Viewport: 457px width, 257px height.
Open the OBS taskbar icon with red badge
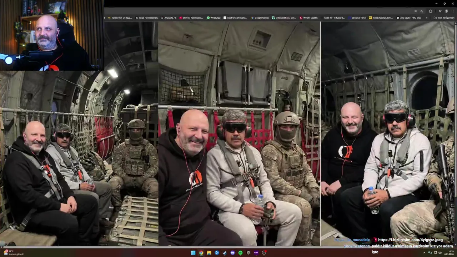pyautogui.click(x=264, y=253)
